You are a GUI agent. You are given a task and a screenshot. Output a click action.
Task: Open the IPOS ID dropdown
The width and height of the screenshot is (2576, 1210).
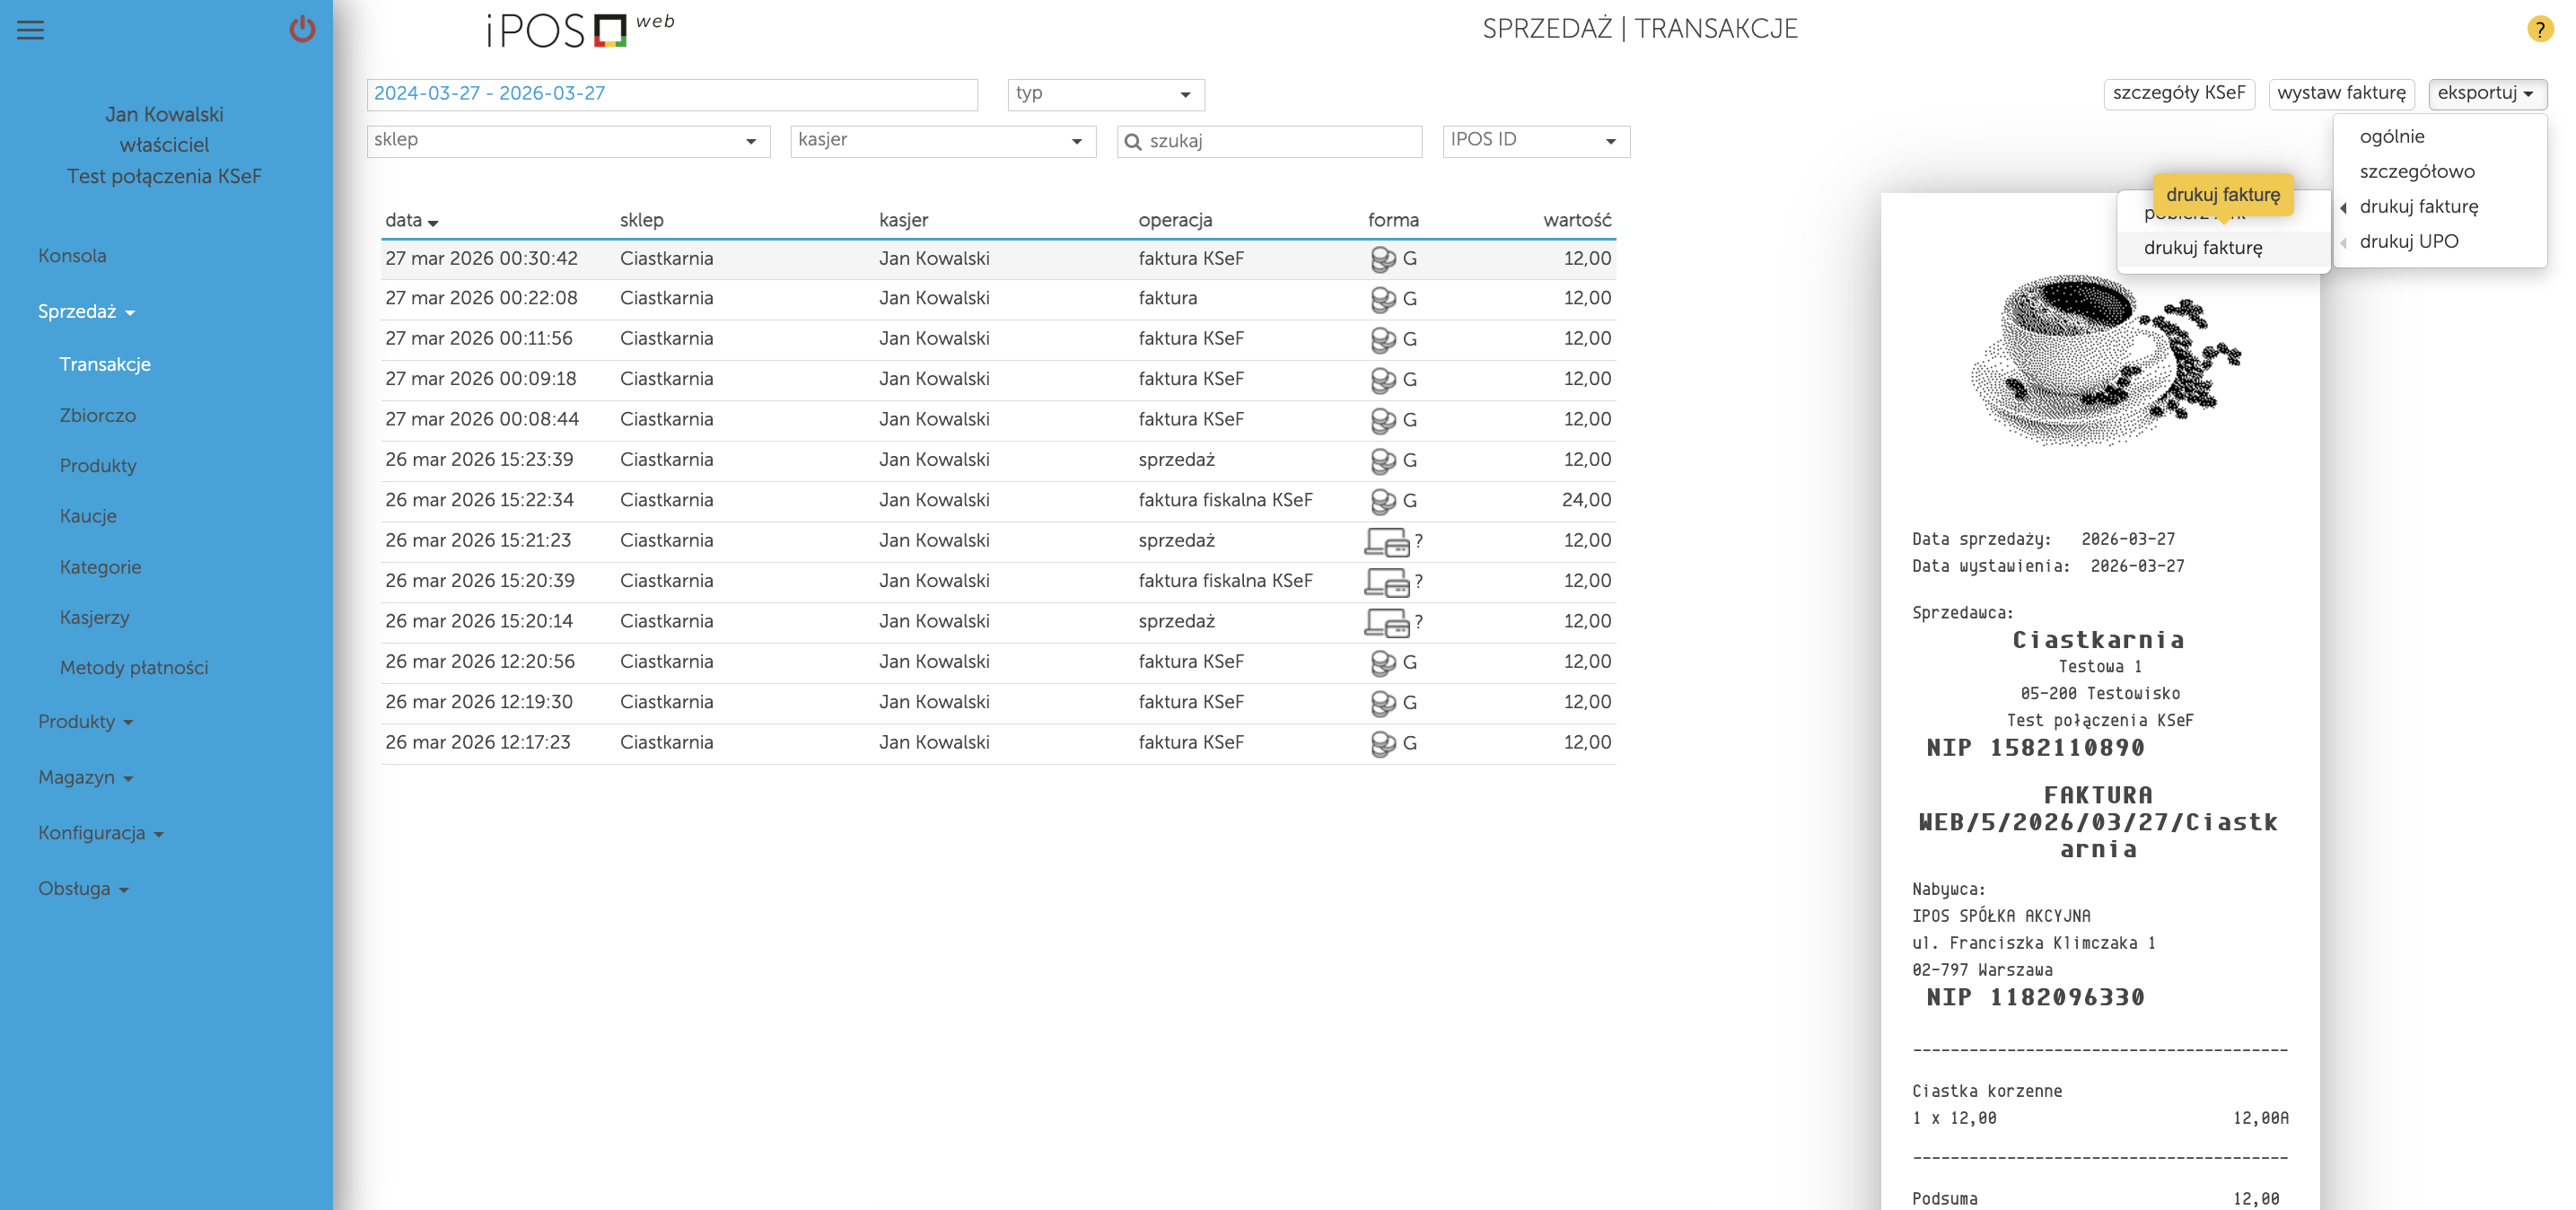[x=1535, y=141]
